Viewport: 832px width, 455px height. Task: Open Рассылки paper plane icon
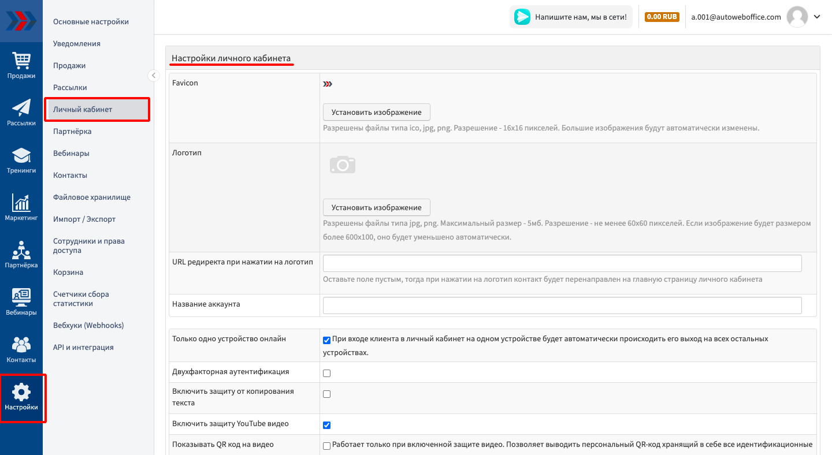pos(21,109)
